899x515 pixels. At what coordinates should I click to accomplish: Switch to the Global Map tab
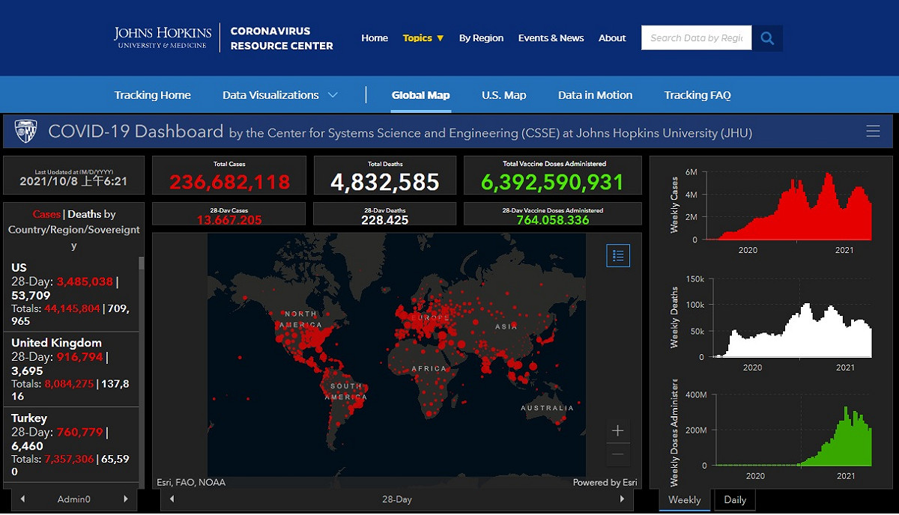point(421,95)
